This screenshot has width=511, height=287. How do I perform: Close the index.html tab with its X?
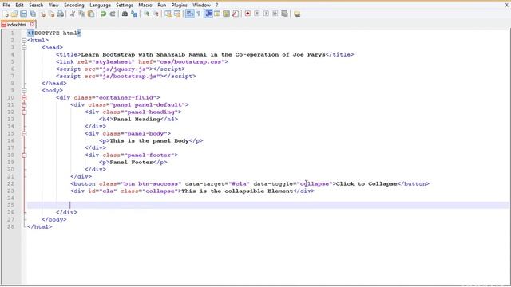[x=32, y=24]
